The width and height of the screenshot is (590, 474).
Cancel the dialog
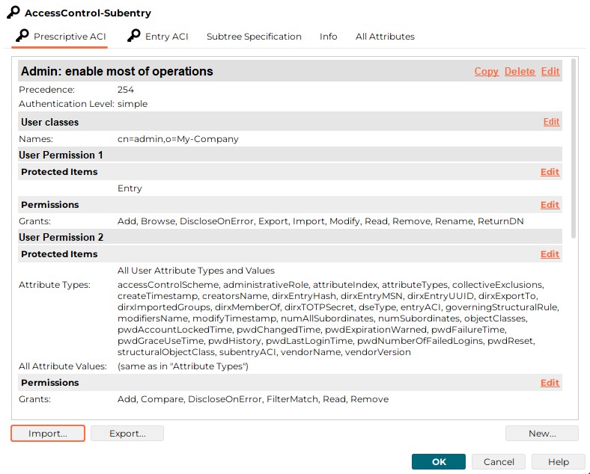pos(499,461)
